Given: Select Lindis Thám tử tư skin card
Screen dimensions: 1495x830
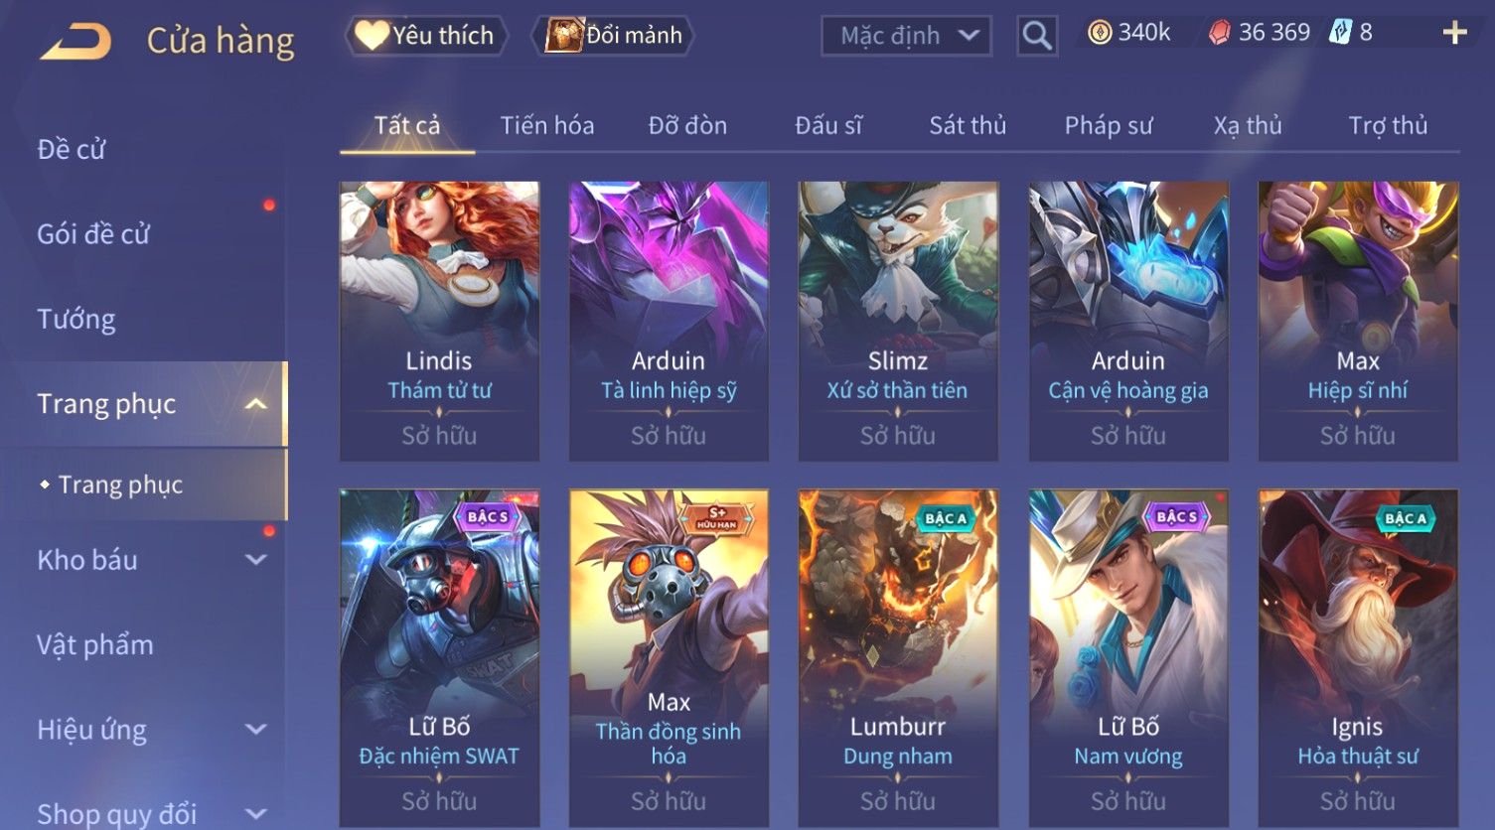Looking at the screenshot, I should click(439, 321).
